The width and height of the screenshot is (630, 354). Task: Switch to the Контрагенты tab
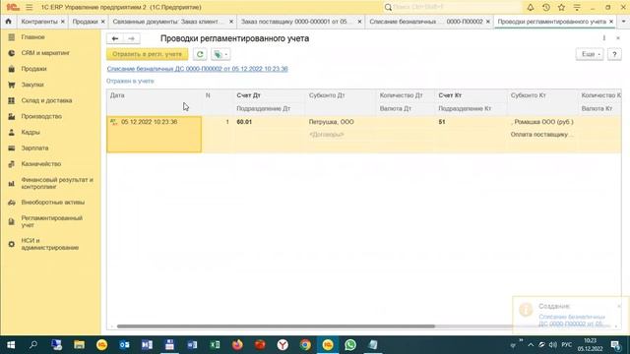click(x=39, y=22)
